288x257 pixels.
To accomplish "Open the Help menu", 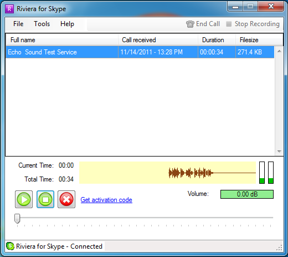I will point(67,24).
